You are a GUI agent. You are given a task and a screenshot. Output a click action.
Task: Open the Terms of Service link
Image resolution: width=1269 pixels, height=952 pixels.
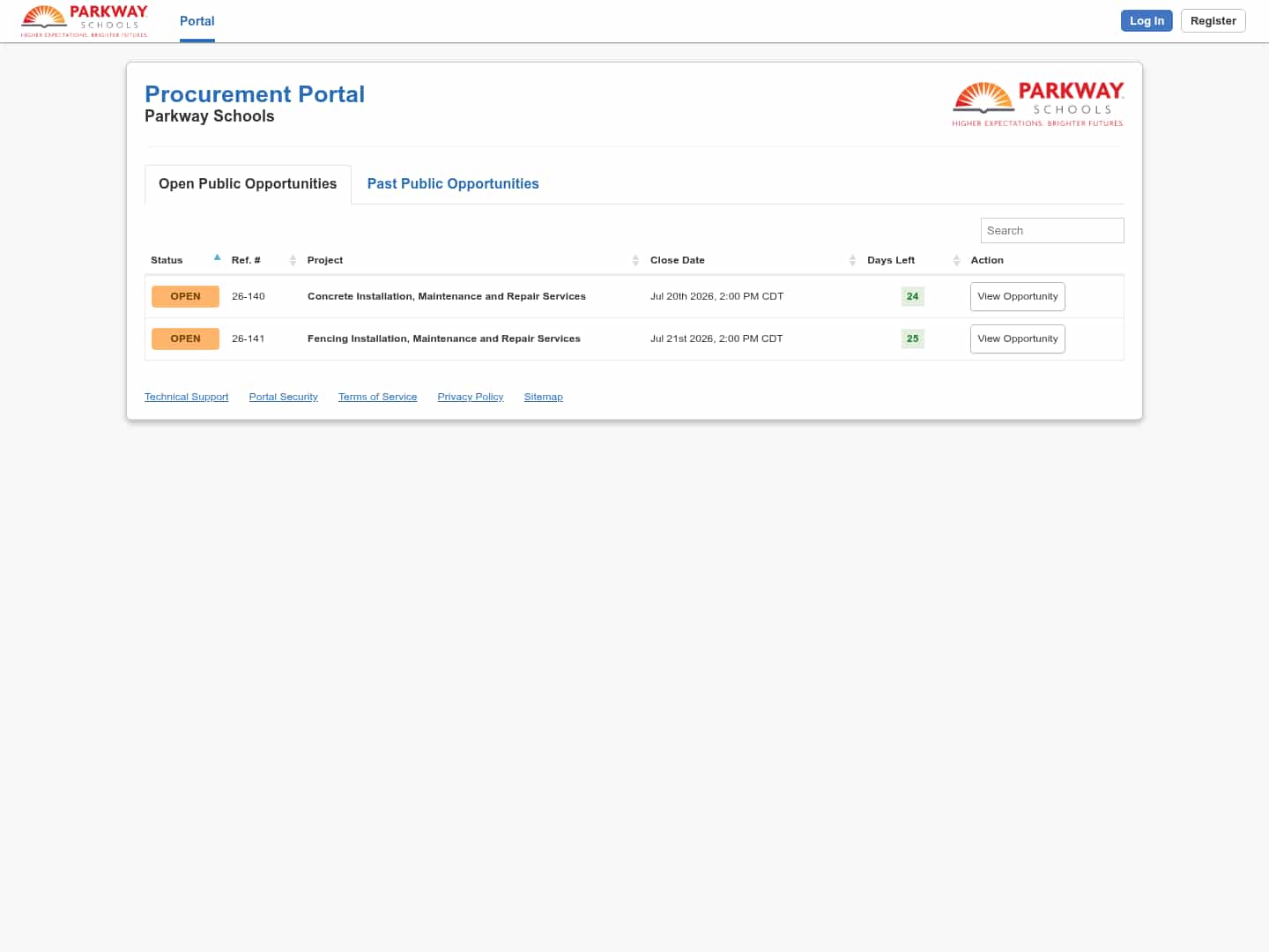378,397
